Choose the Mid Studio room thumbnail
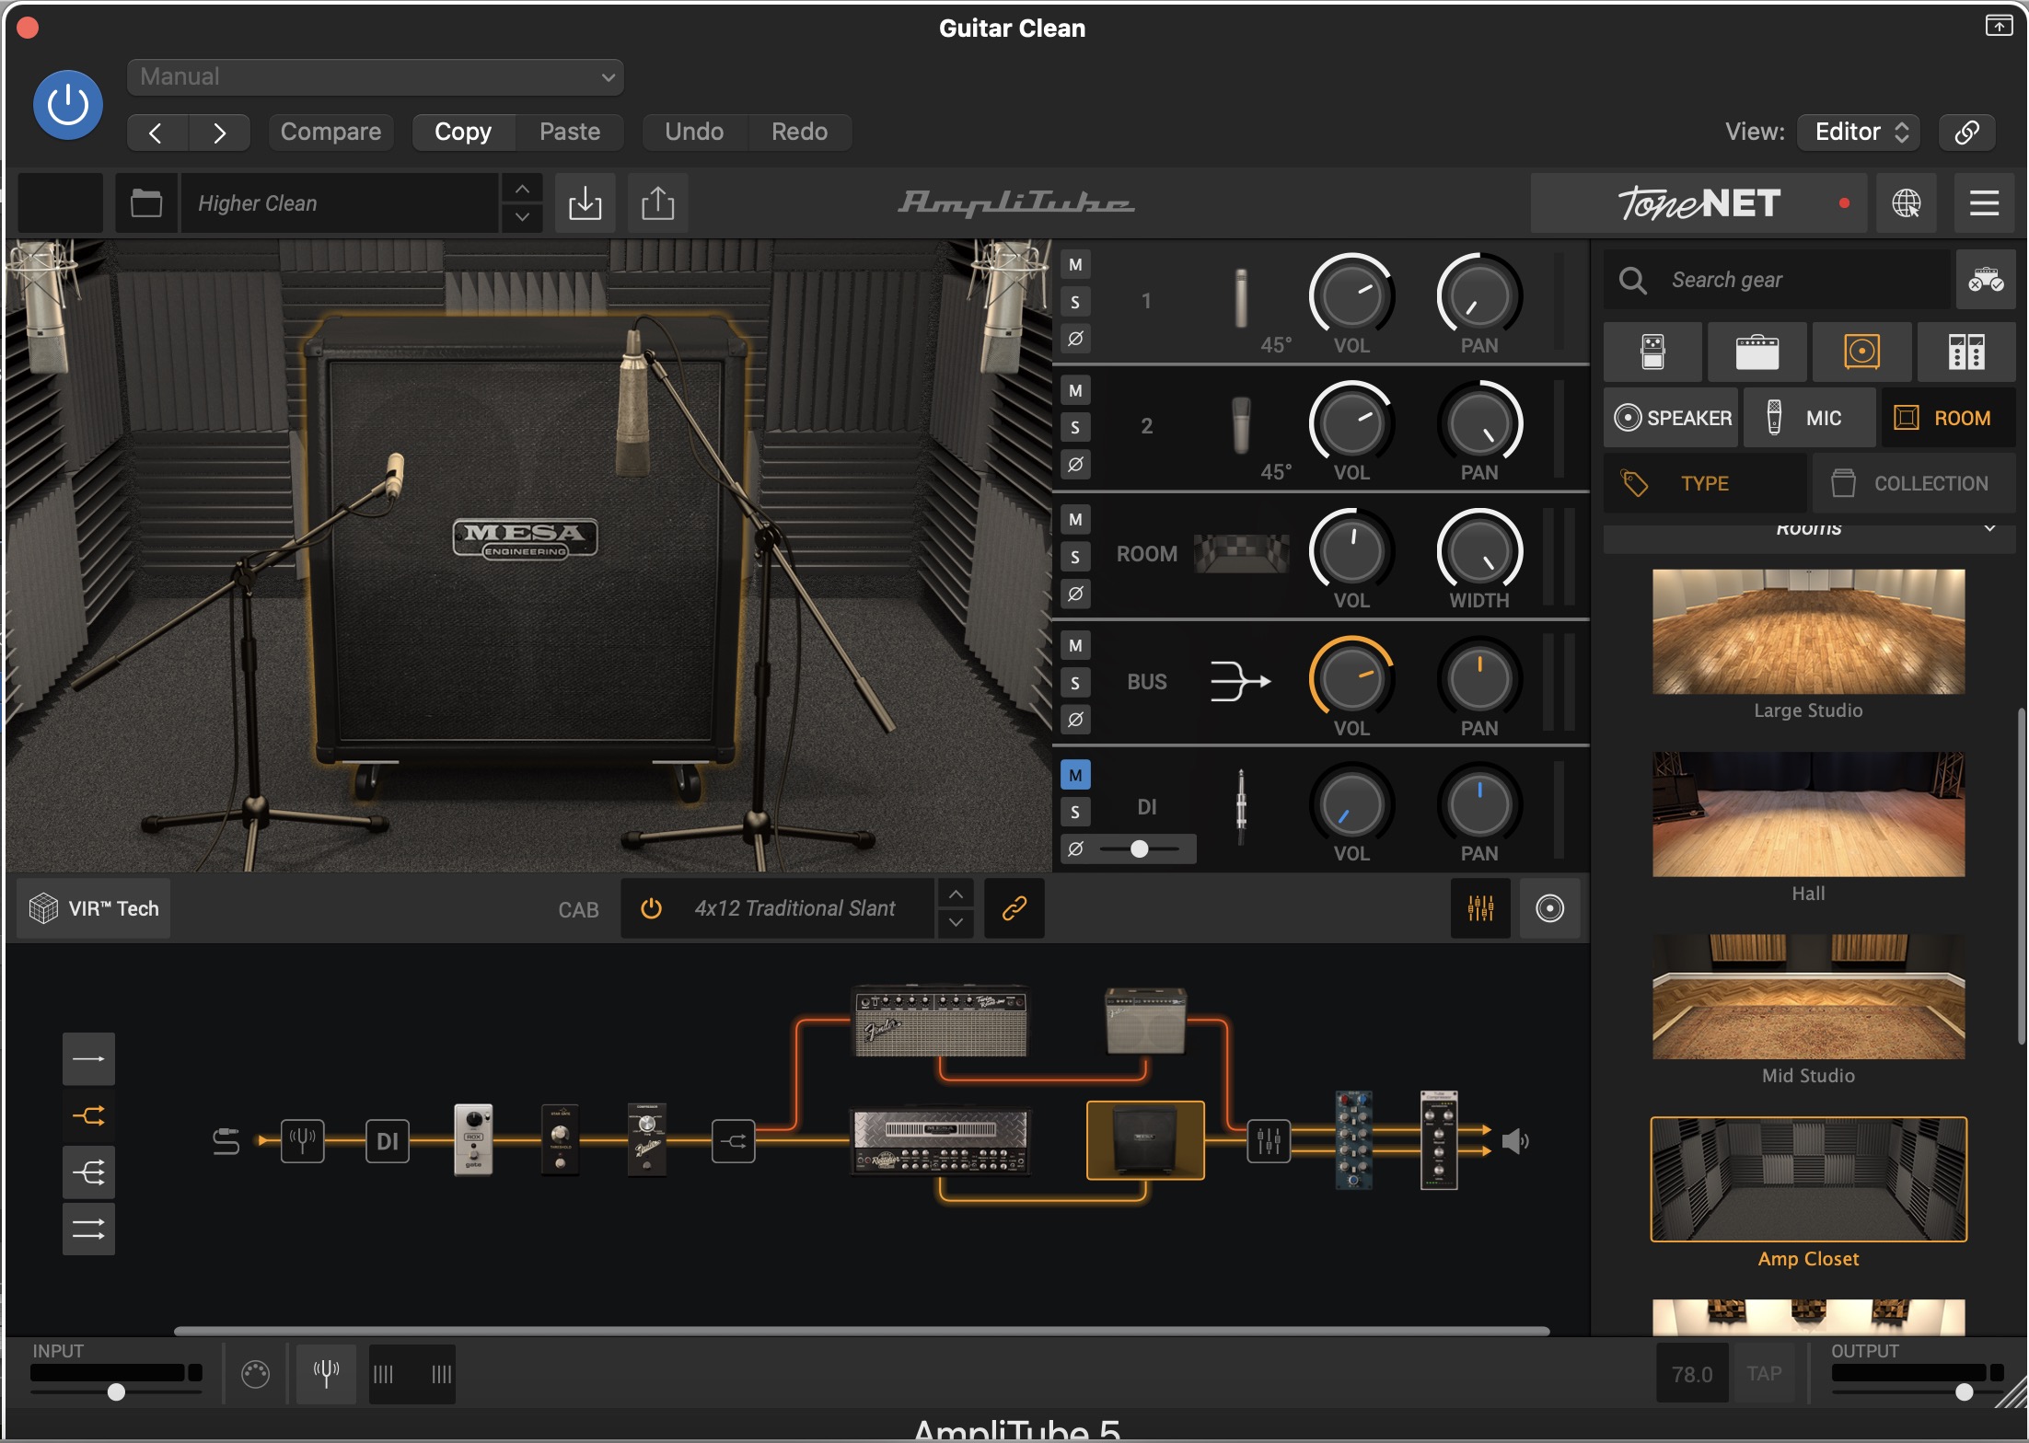Screen dimensions: 2029x1443 (x=1808, y=997)
